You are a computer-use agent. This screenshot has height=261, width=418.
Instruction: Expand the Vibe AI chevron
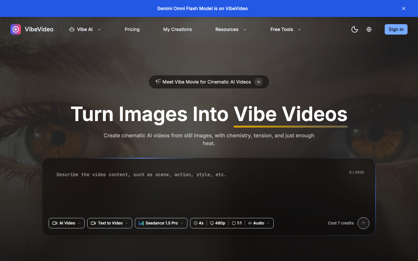[x=99, y=29]
